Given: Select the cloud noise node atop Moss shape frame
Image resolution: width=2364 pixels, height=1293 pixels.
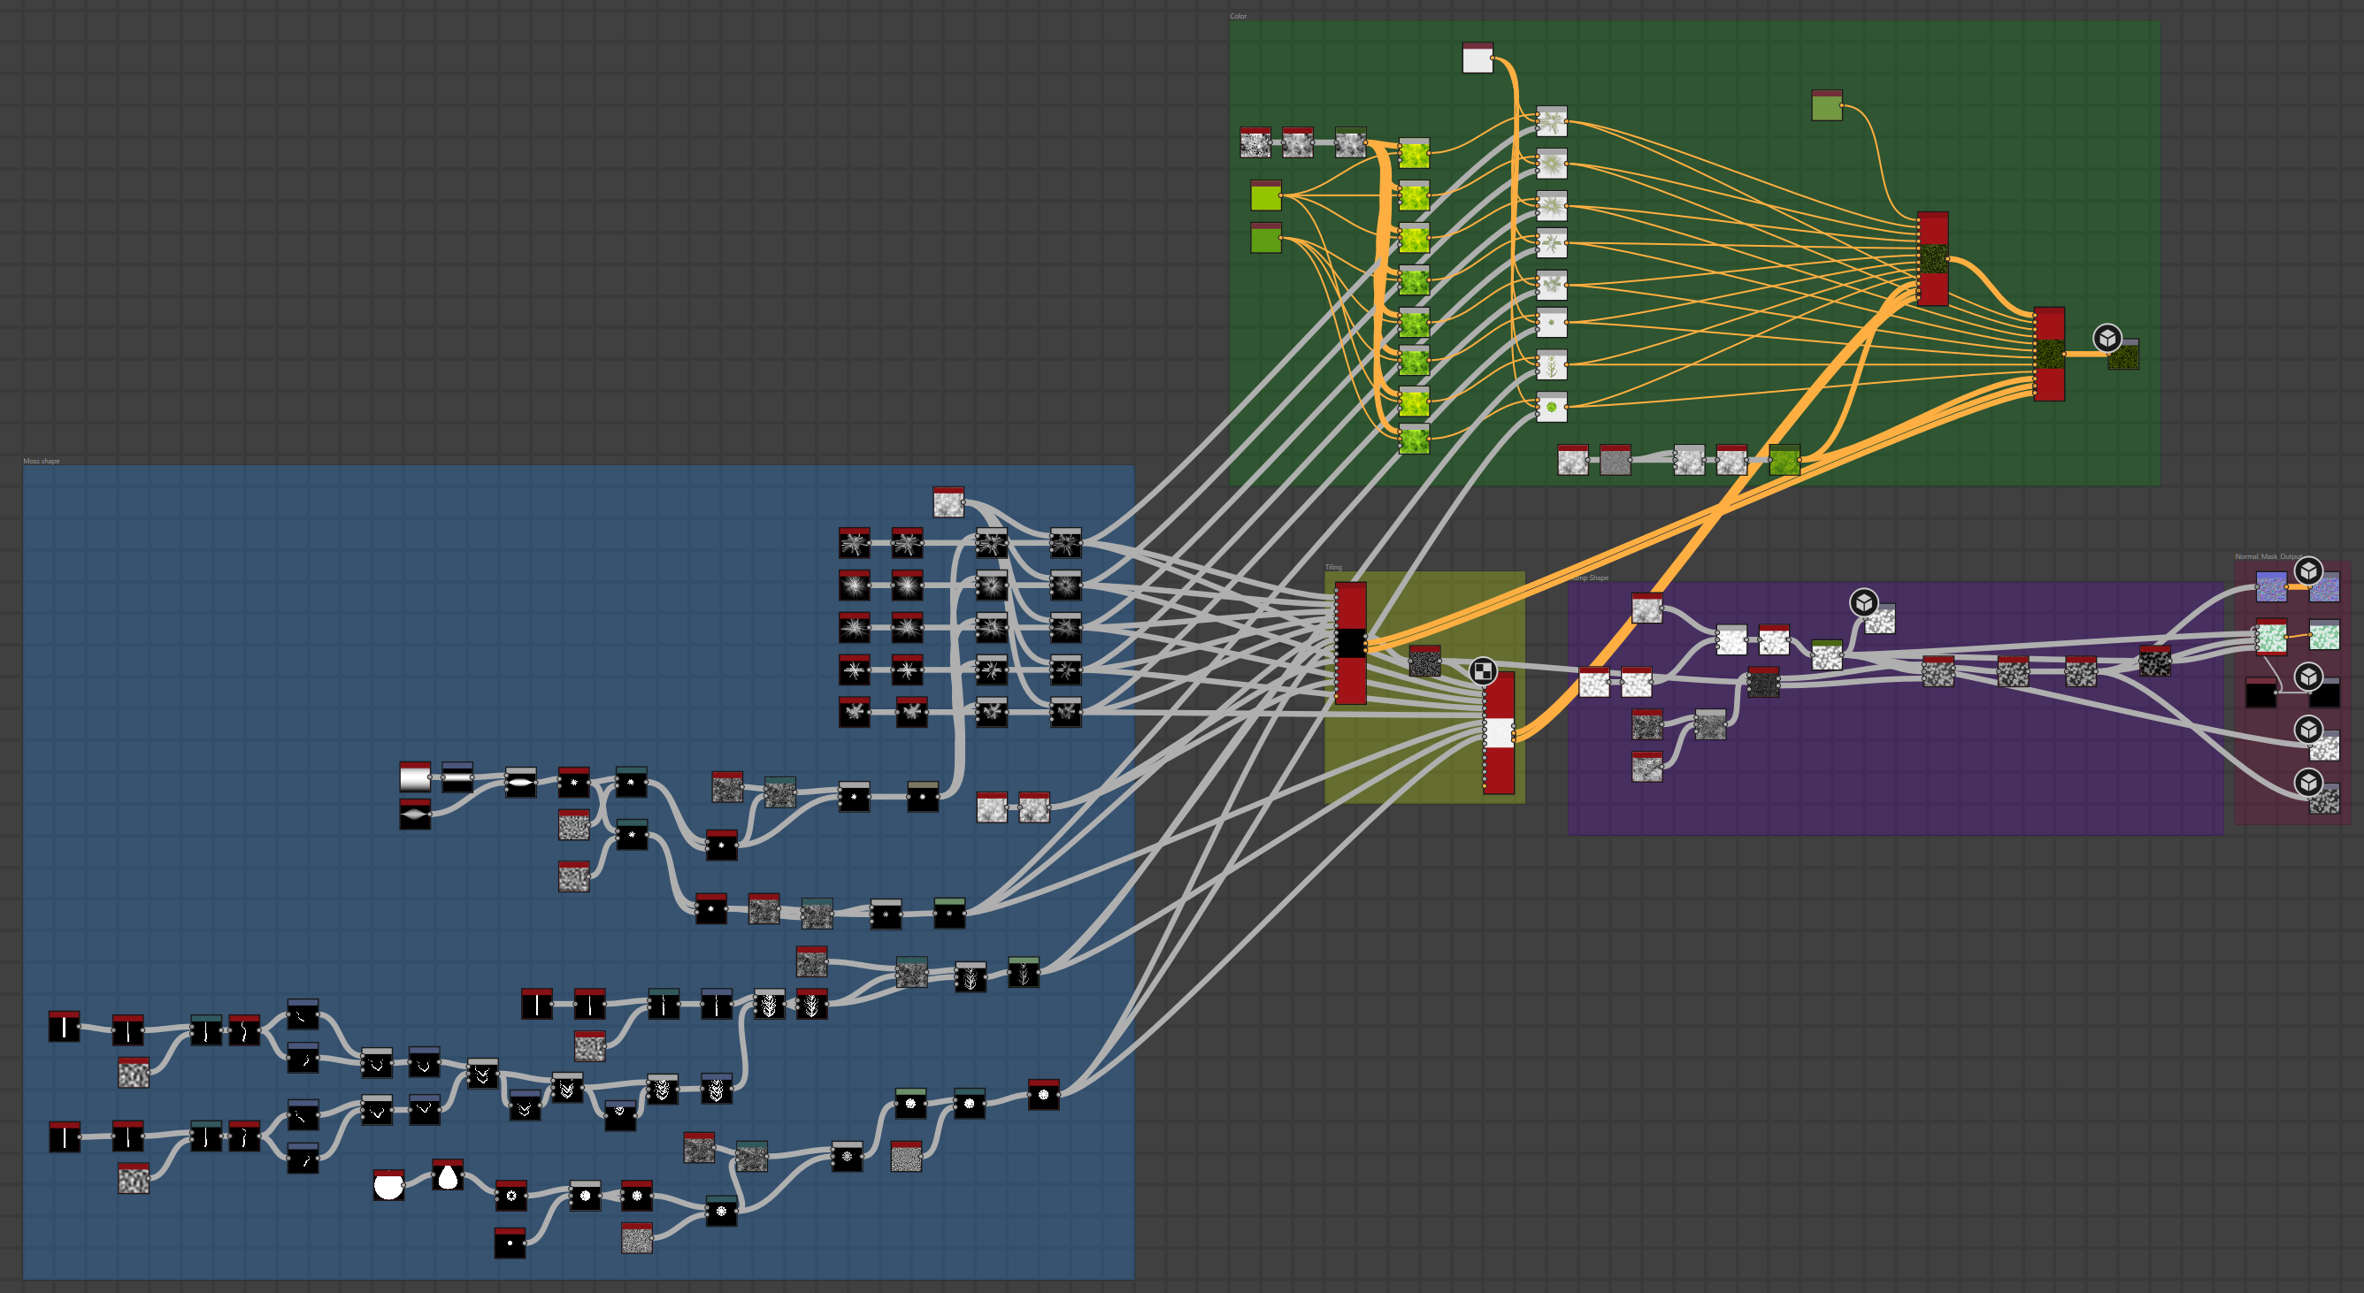Looking at the screenshot, I should click(x=948, y=502).
